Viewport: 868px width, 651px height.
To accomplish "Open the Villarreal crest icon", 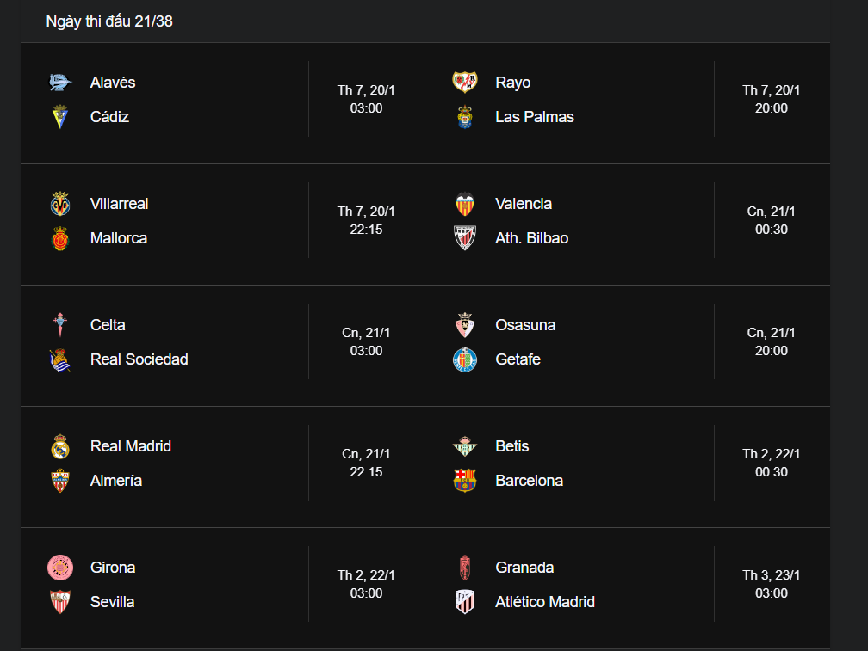I will (59, 203).
